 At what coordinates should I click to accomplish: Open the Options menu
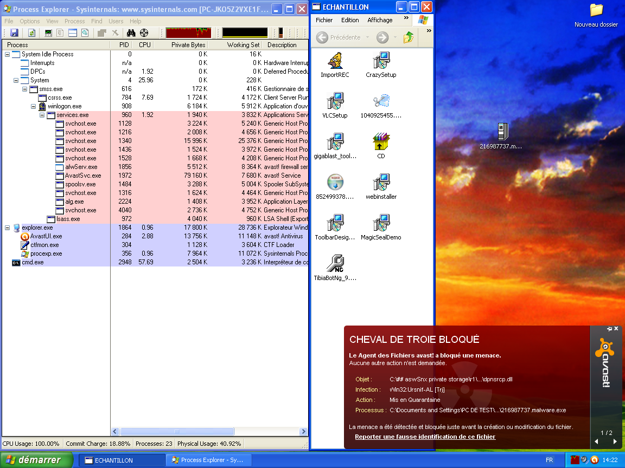point(30,21)
